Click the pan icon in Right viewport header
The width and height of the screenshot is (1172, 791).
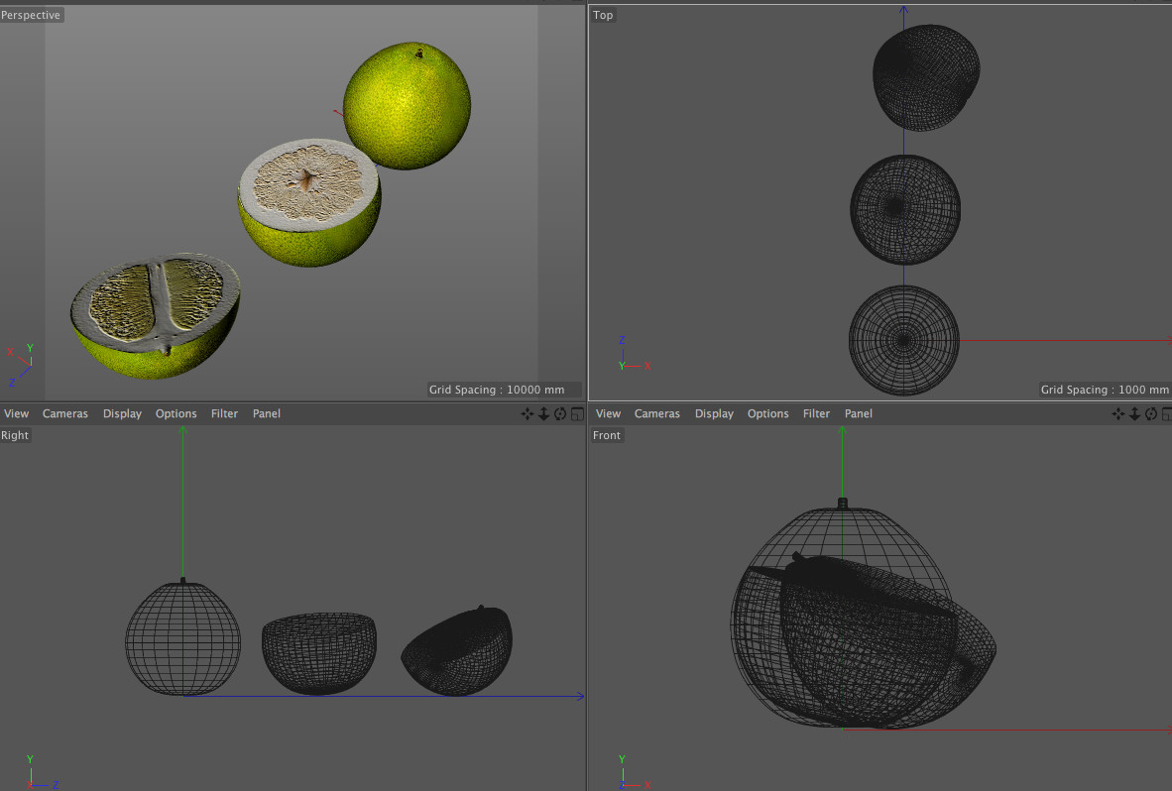click(527, 413)
